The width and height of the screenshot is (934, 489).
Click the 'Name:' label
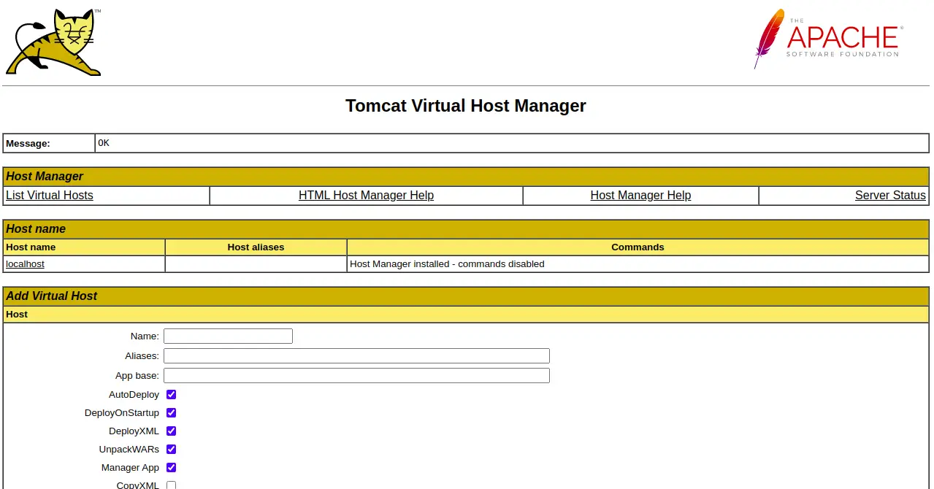tap(145, 336)
